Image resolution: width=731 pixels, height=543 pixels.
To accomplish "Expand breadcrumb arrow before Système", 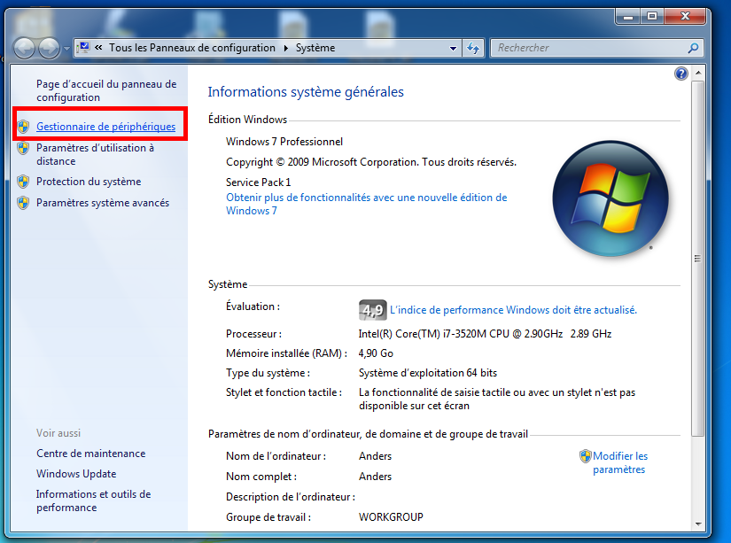I will (x=286, y=48).
